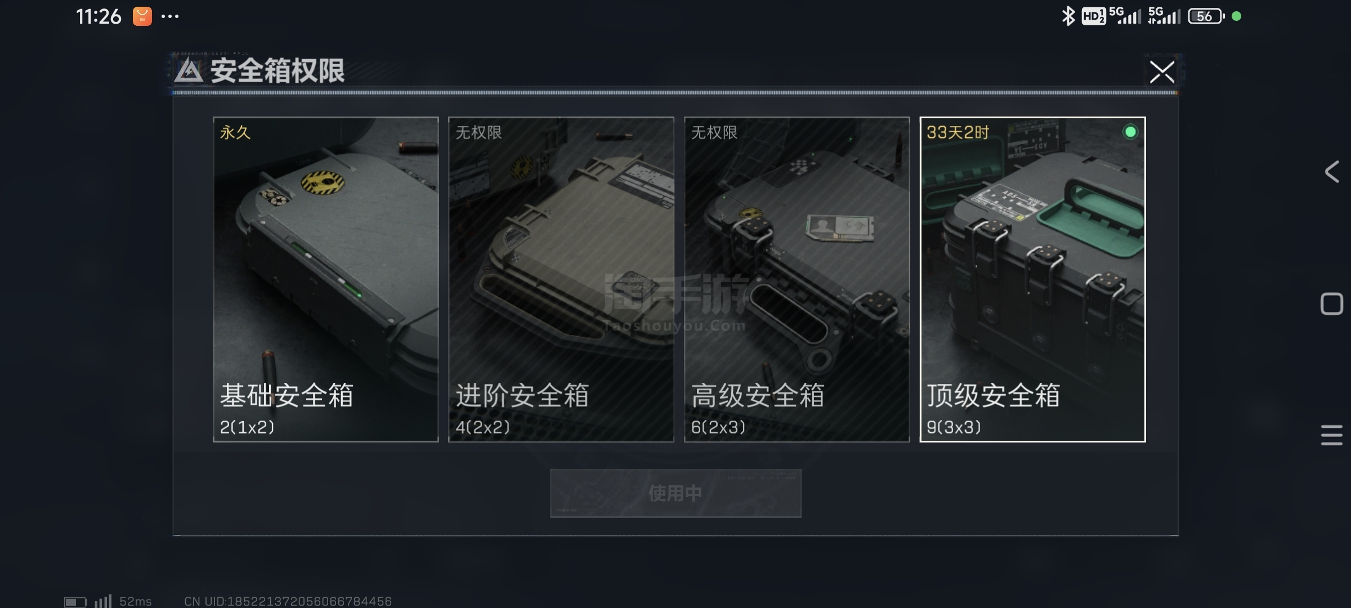Click the HD signal status icon
Image resolution: width=1351 pixels, height=608 pixels.
1093,16
